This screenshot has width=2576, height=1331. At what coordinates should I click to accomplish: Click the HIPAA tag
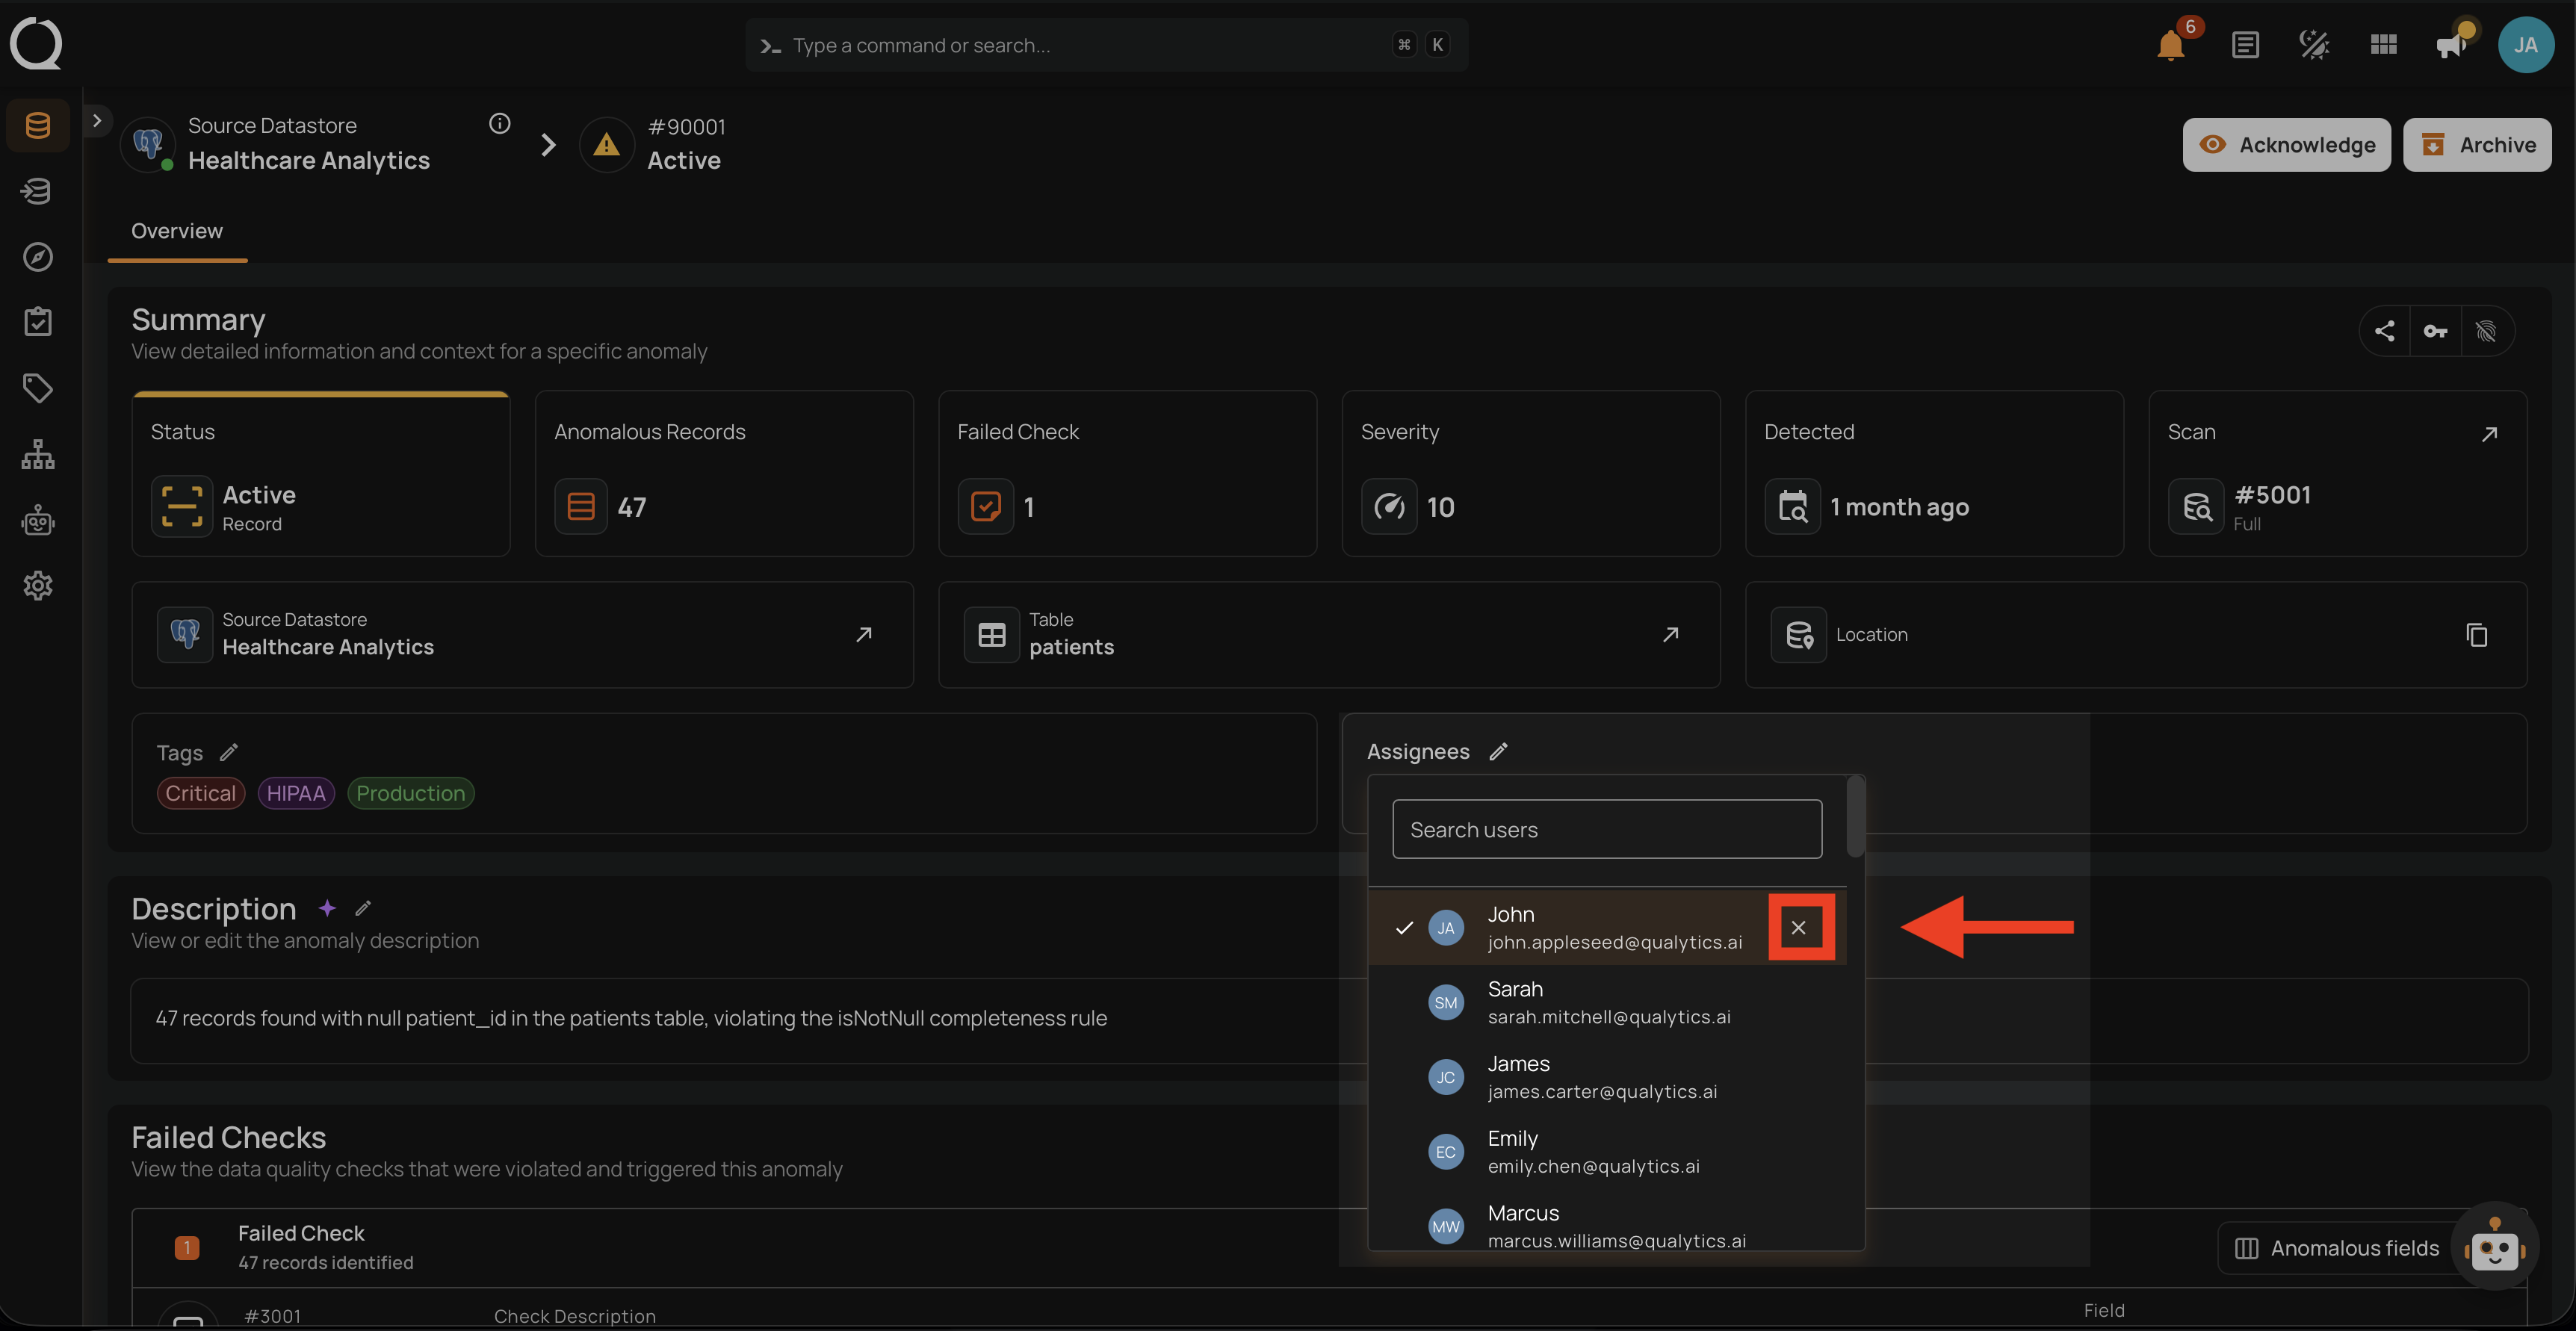pyautogui.click(x=296, y=793)
